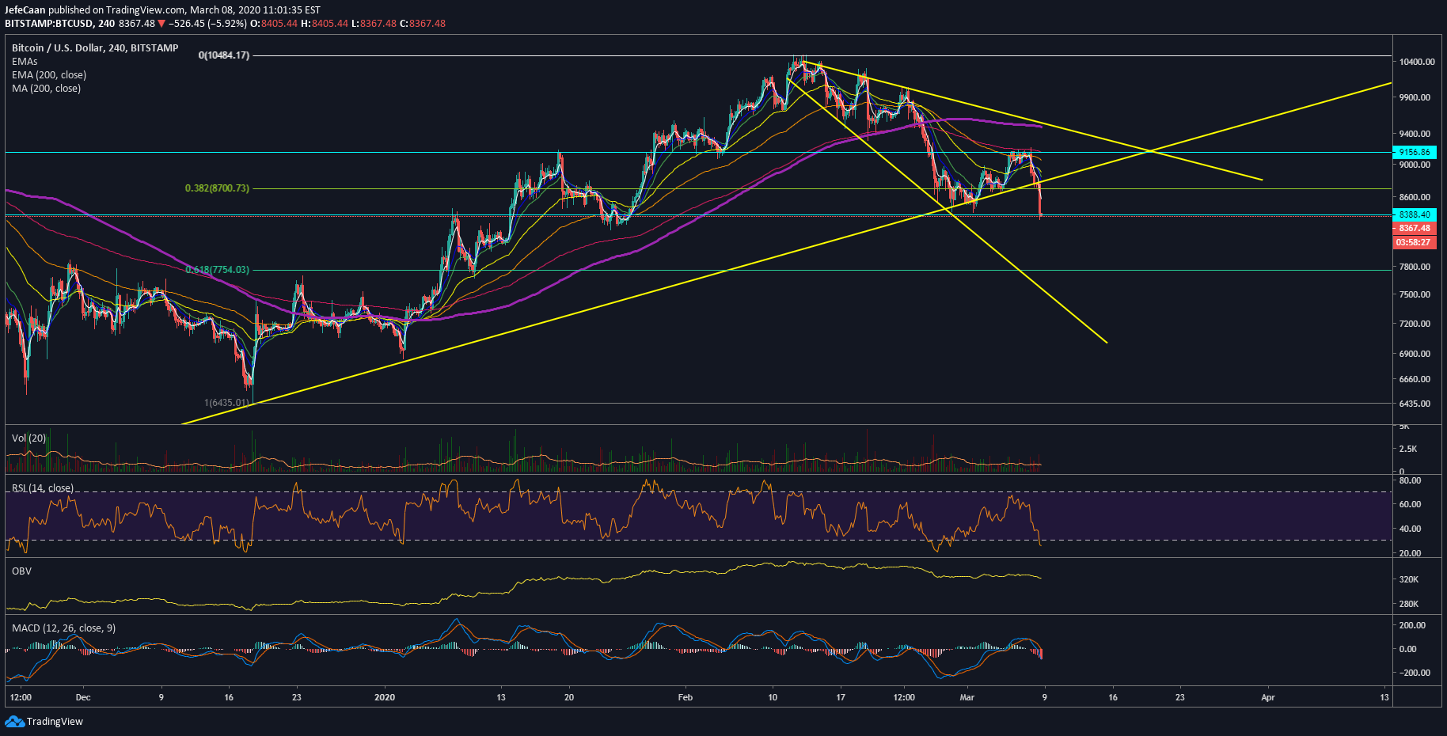Screen dimensions: 1447x736
Task: Select the MA (200, close) indicator legend
Action: point(46,89)
